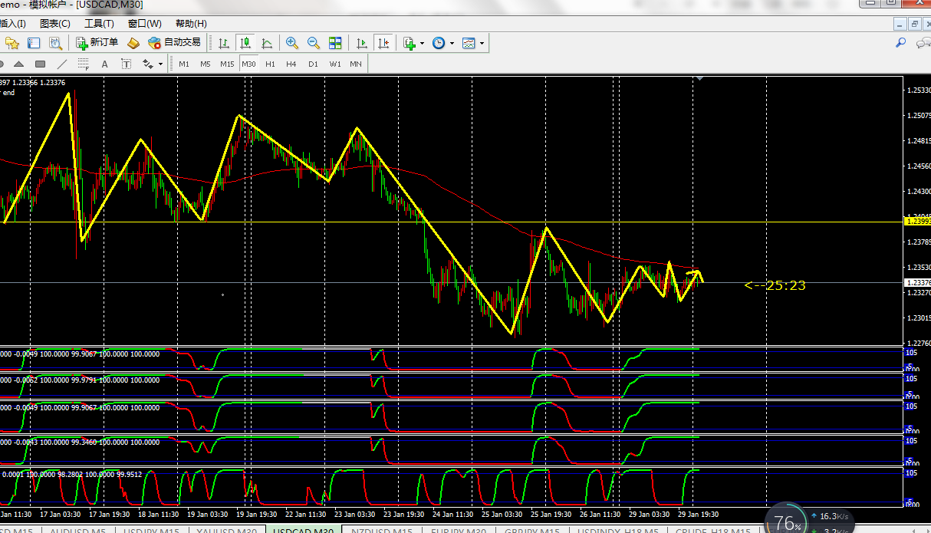Click the blue search magnifier icon
931x533 pixels.
click(x=901, y=43)
